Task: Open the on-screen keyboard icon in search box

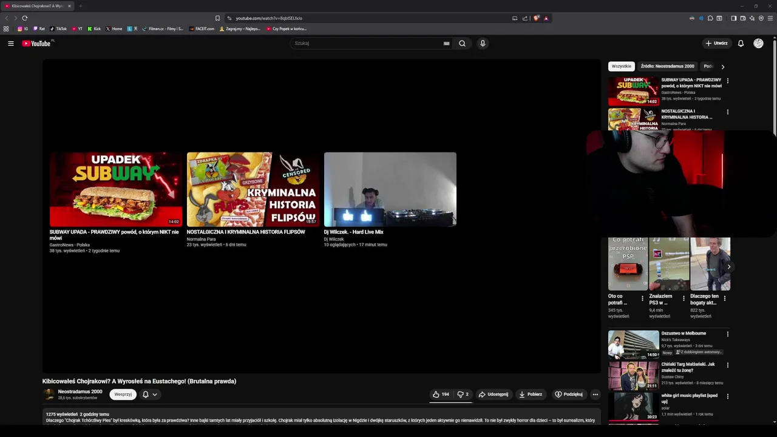Action: coord(446,44)
